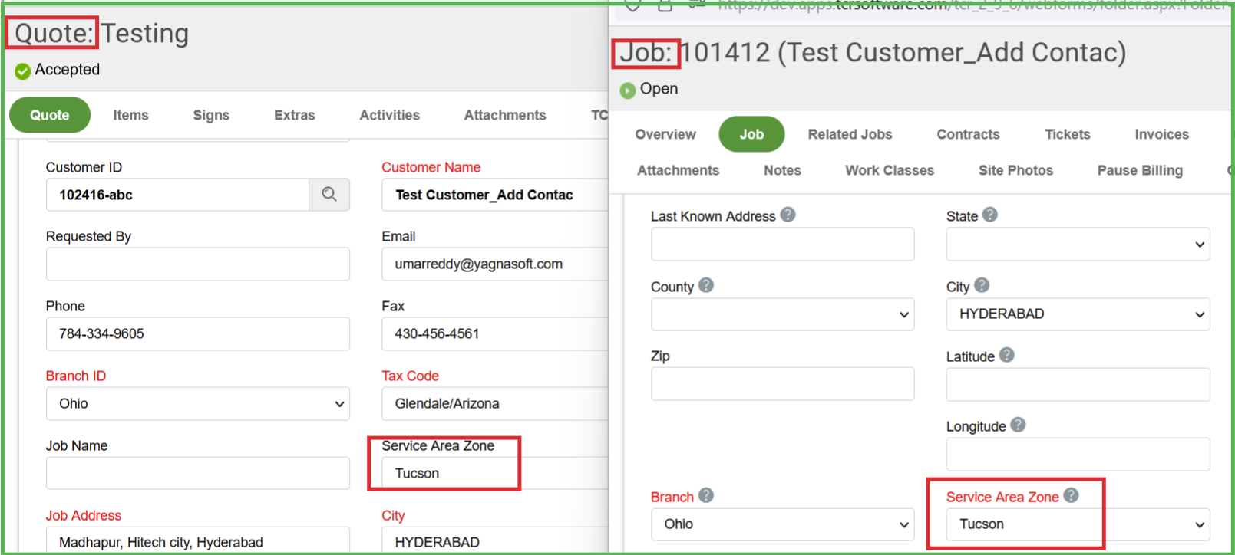Click into the Zip text field
Image resolution: width=1235 pixels, height=555 pixels.
point(782,384)
